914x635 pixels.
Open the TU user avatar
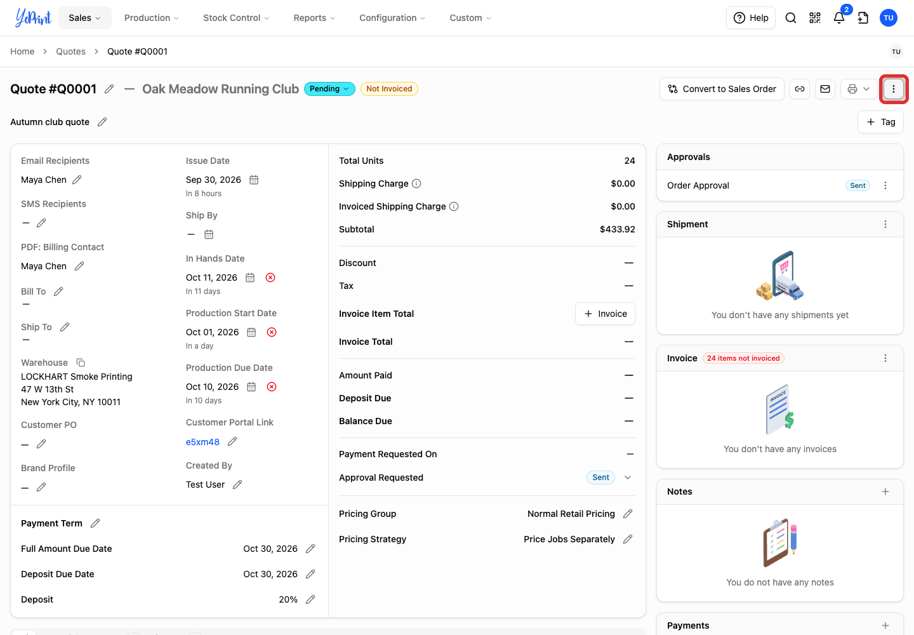(x=889, y=18)
